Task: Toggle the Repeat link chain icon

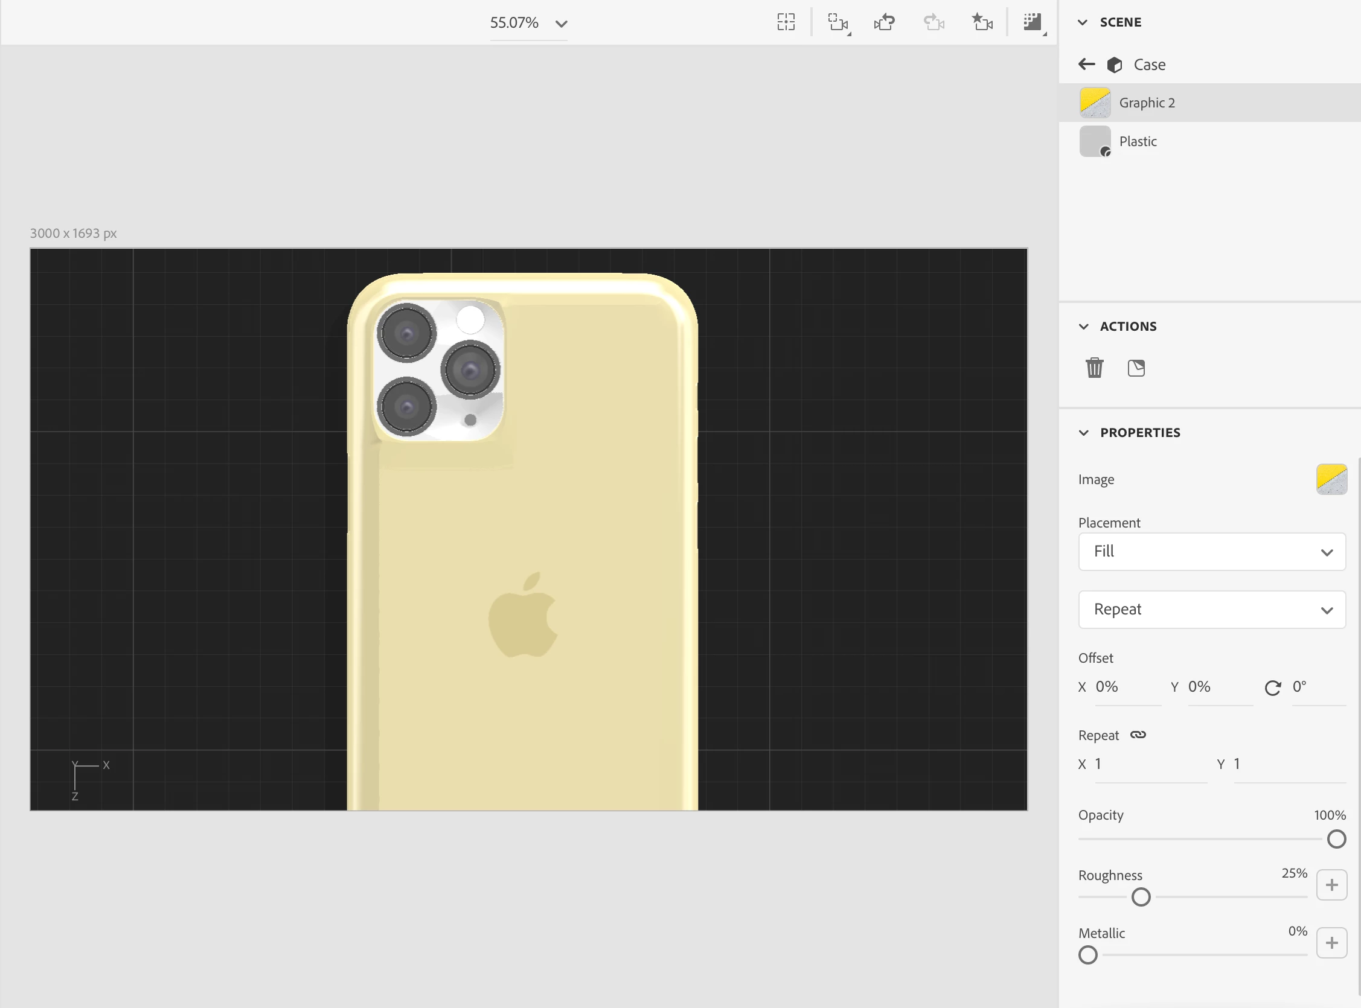Action: (x=1138, y=735)
